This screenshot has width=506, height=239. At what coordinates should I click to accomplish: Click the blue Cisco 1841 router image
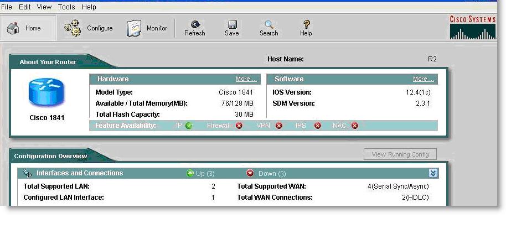[x=47, y=92]
